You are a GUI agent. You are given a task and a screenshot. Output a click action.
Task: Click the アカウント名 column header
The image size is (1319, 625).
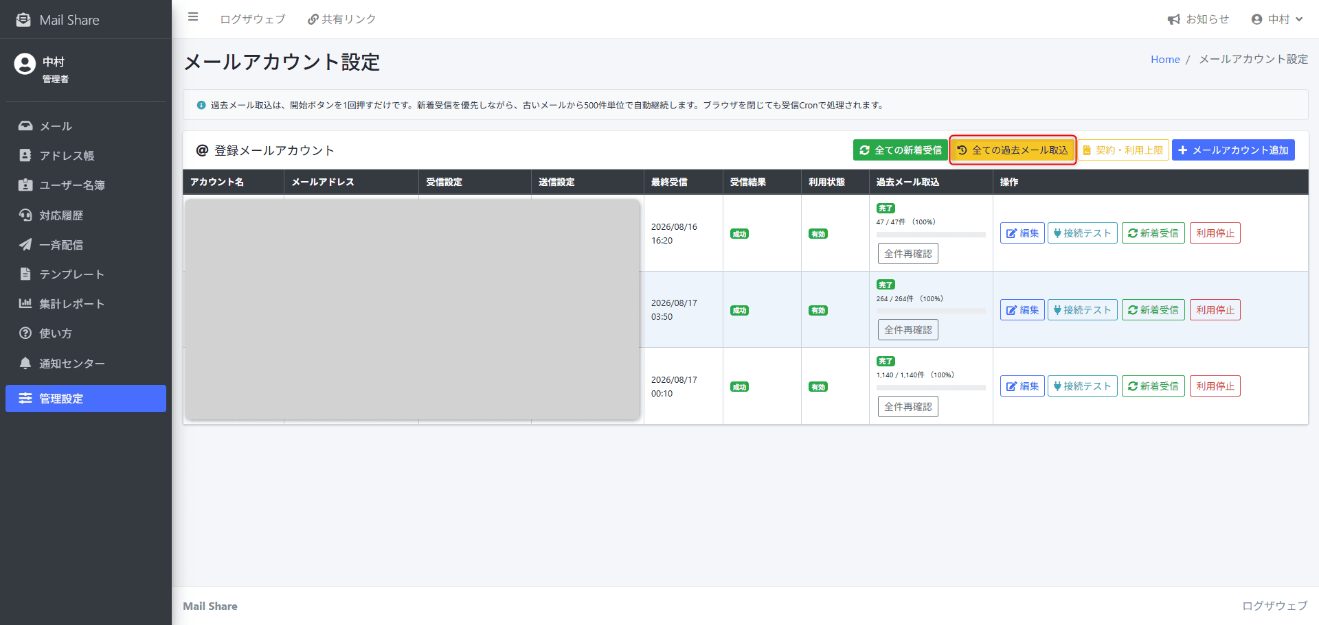[x=234, y=182]
